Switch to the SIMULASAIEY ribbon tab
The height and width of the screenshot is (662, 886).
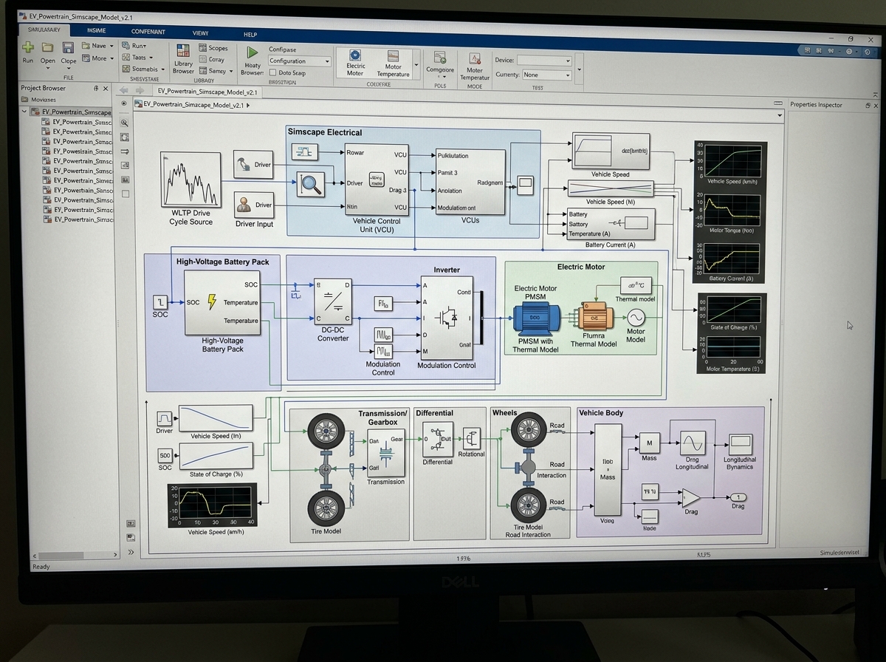(x=44, y=30)
